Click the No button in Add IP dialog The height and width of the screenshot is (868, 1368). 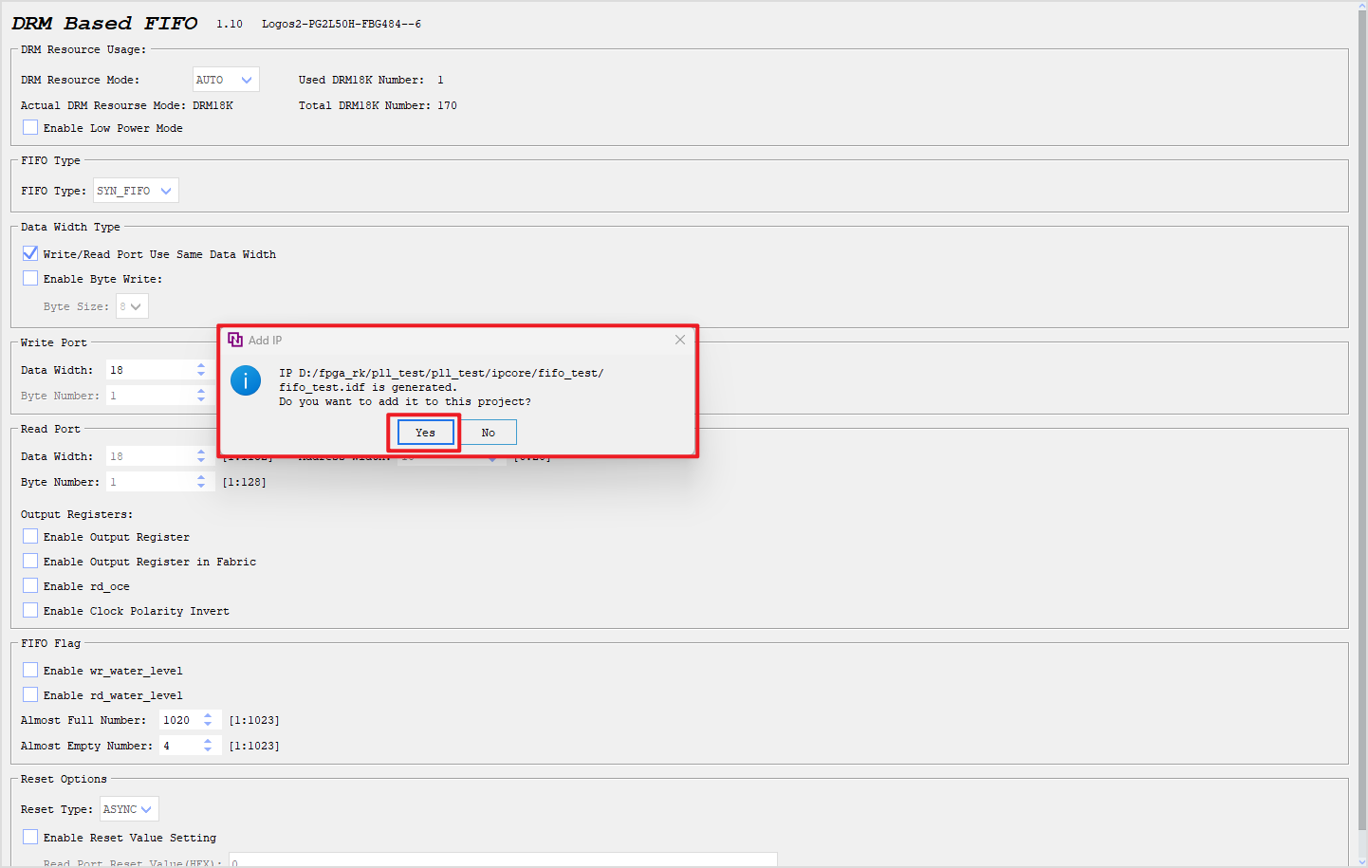tap(488, 432)
